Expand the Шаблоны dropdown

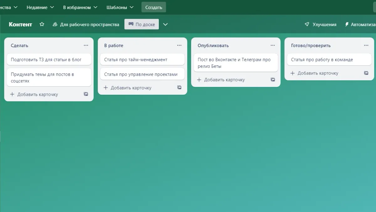pos(120,7)
